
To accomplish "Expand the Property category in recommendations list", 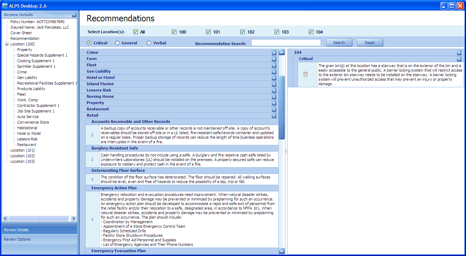I will coord(274,103).
